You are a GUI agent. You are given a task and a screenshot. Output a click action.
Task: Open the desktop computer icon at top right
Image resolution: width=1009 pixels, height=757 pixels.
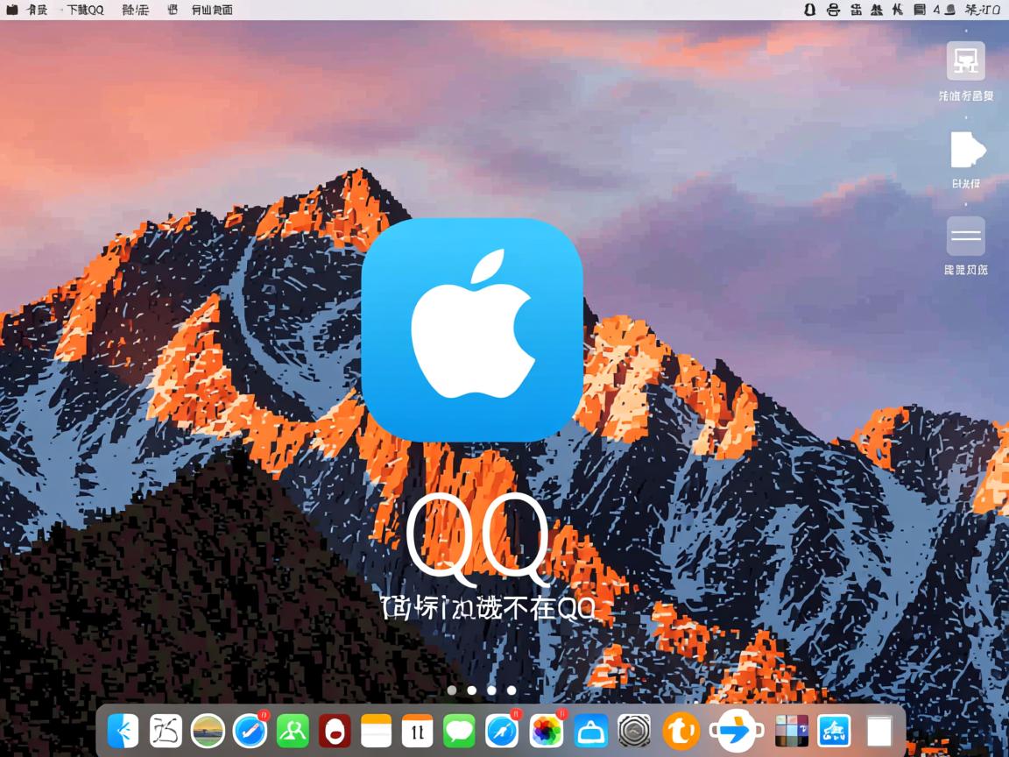point(965,61)
